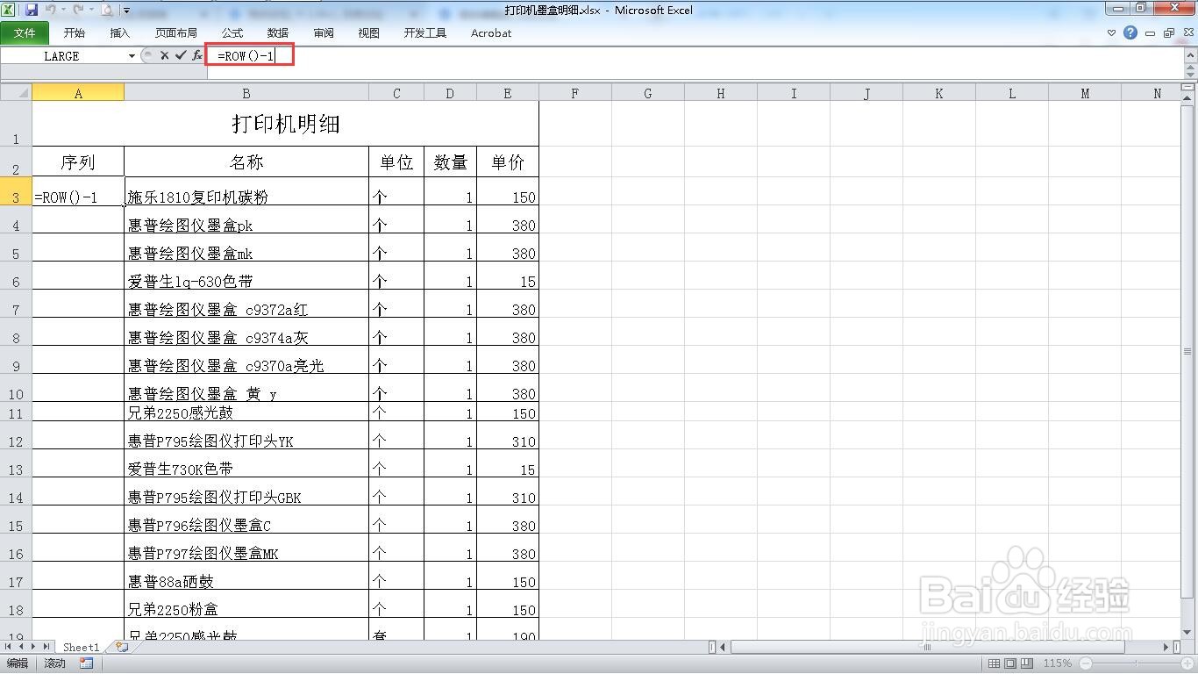Click the horizontal scrollbar left arrow
Screen dimensions: 1198x674
[x=724, y=647]
